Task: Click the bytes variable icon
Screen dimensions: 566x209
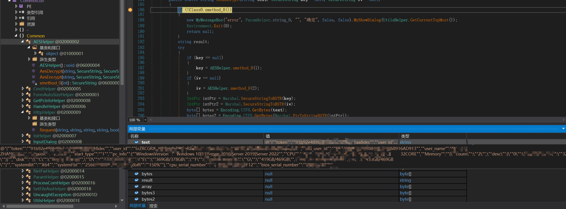Action: tap(136, 174)
